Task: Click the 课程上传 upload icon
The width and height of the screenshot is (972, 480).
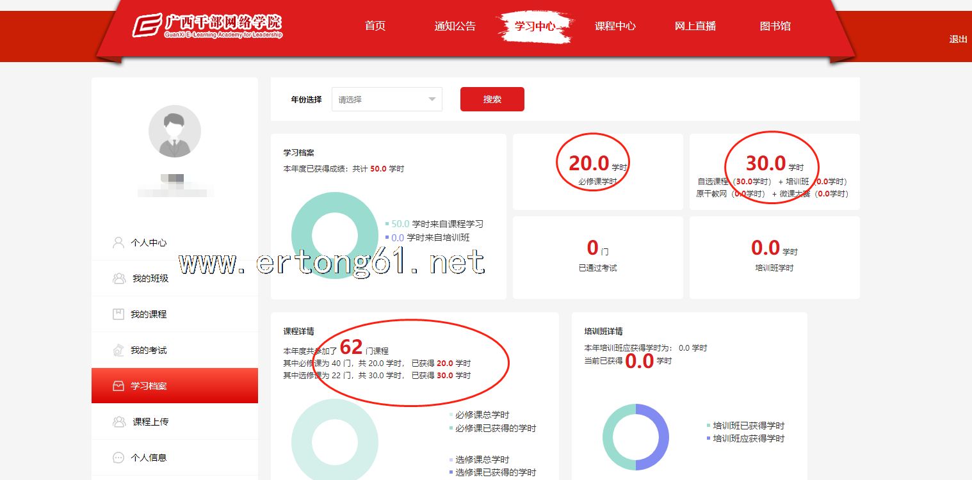Action: (118, 422)
